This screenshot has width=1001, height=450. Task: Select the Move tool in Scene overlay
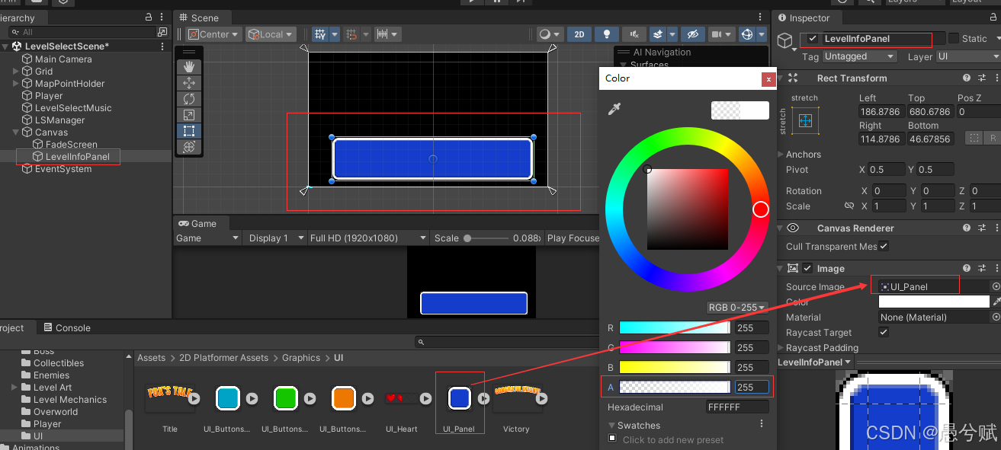tap(189, 83)
